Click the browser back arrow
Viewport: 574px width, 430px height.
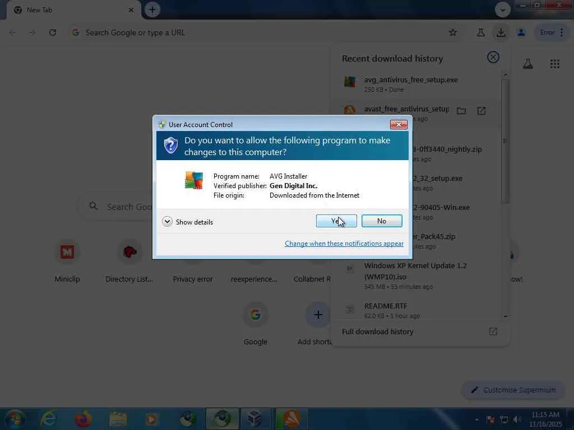[x=12, y=32]
